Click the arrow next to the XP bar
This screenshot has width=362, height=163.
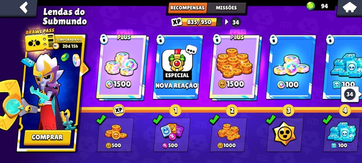pos(227,22)
